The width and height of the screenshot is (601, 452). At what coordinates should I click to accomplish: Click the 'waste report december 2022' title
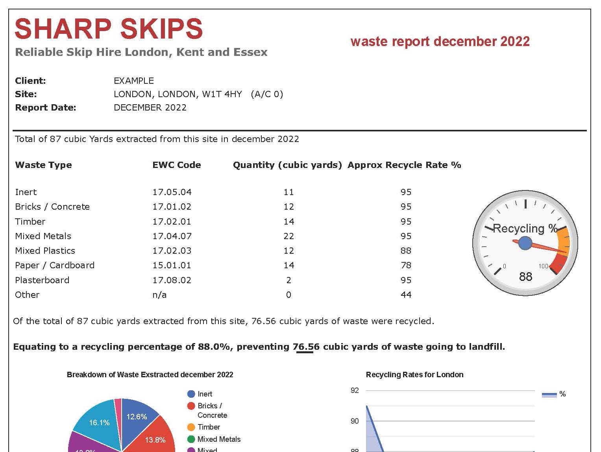pyautogui.click(x=440, y=41)
